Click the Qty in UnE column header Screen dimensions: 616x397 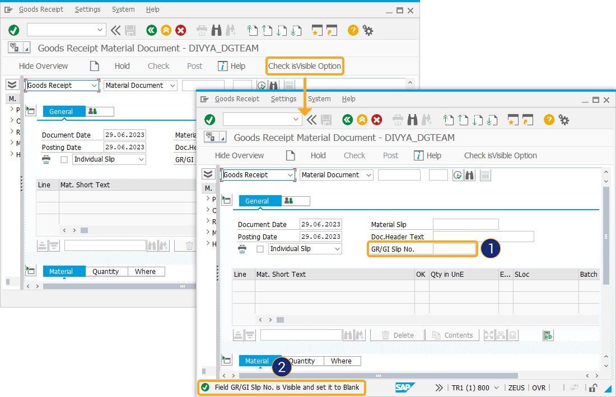pos(464,274)
